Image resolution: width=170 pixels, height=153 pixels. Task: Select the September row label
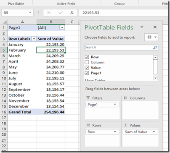point(22,90)
